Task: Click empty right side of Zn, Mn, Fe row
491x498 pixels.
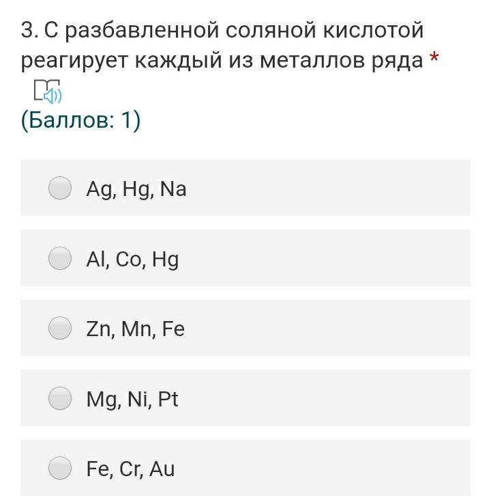Action: point(341,329)
